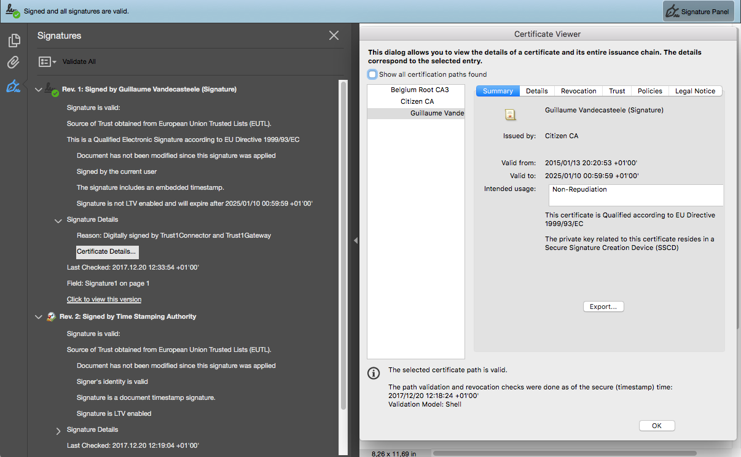Close the Signatures panel
The height and width of the screenshot is (457, 741).
point(334,36)
